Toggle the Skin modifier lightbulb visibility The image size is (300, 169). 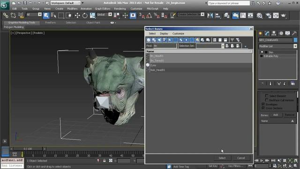click(x=262, y=52)
